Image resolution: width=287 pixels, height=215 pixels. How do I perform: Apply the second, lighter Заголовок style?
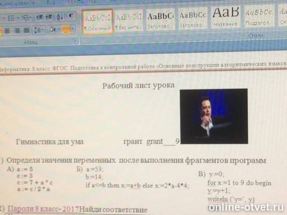(x=193, y=19)
